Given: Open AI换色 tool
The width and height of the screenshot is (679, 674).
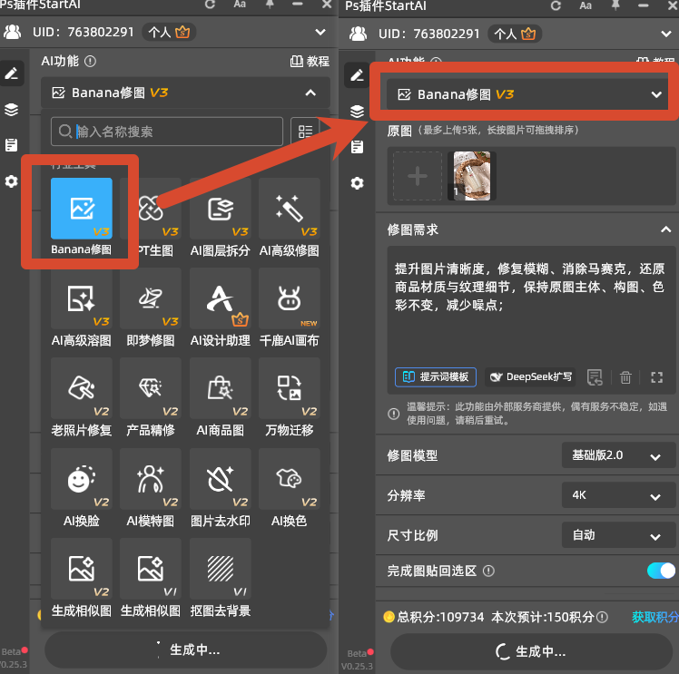Looking at the screenshot, I should pos(290,479).
